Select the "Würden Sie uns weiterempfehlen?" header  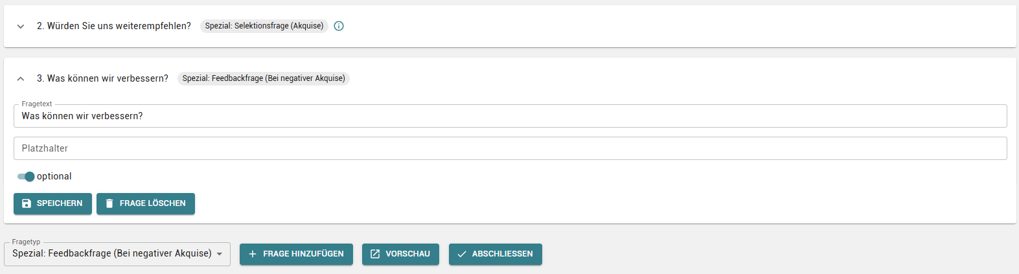[x=114, y=26]
